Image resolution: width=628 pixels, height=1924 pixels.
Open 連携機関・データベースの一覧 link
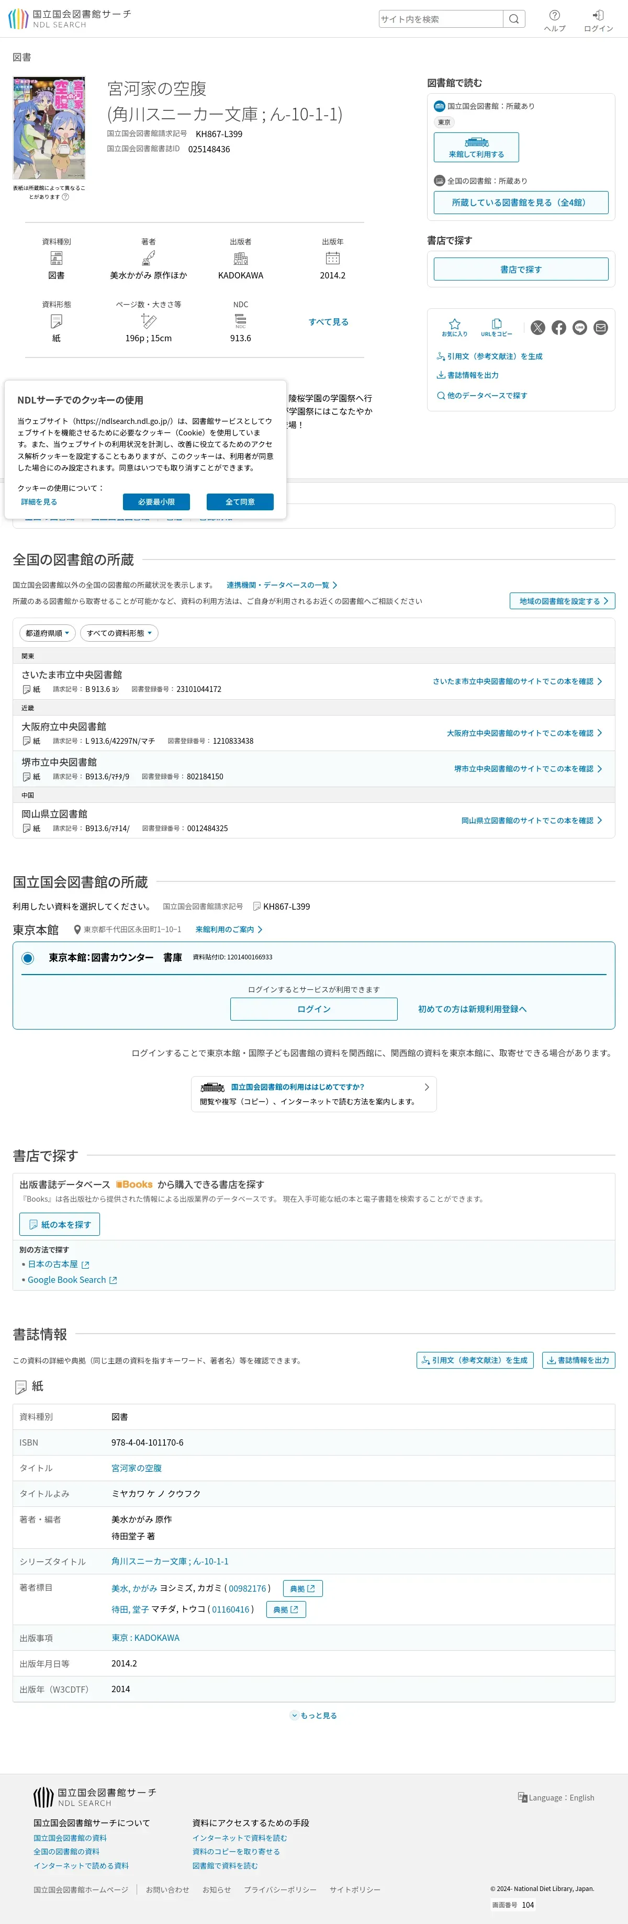coord(282,585)
